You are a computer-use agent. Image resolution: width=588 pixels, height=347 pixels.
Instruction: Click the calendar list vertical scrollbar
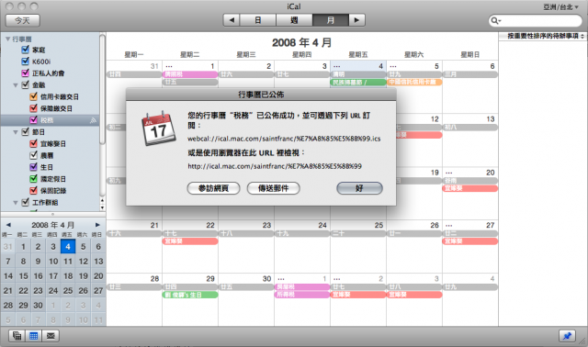point(102,89)
